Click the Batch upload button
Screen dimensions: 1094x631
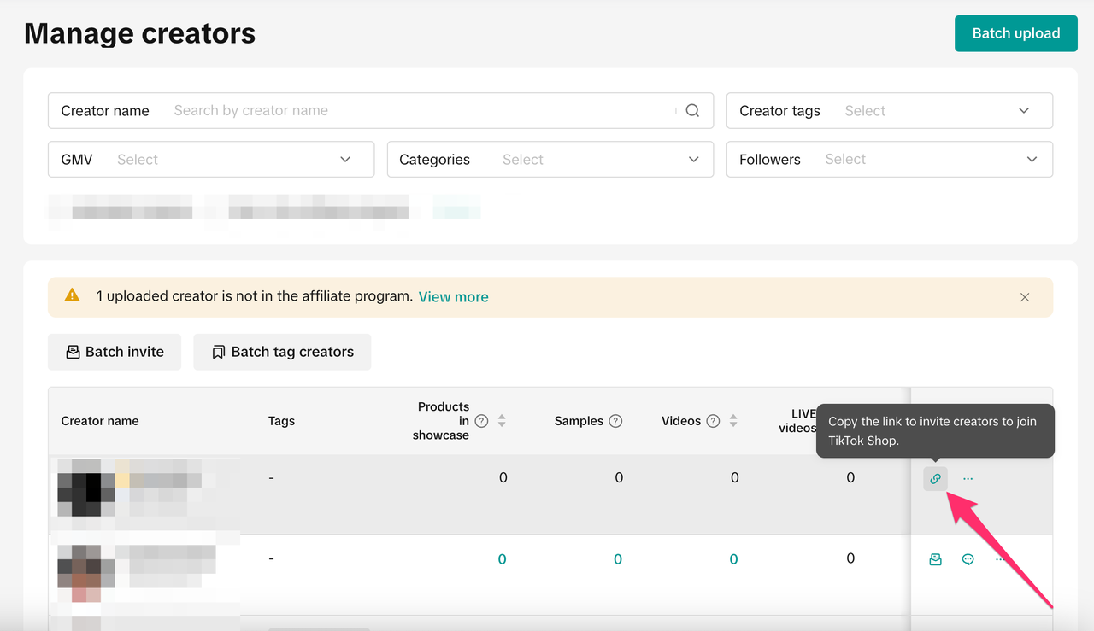(x=1015, y=33)
